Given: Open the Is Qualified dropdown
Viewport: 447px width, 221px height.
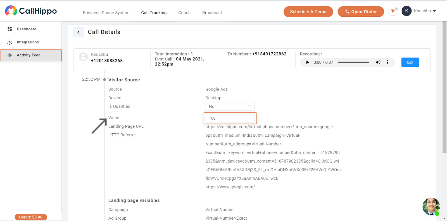Looking at the screenshot, I should tap(230, 106).
